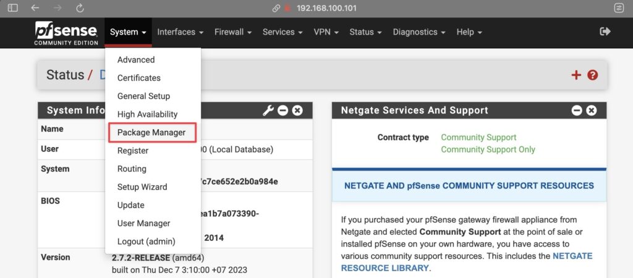Click the System row label in table

pyautogui.click(x=55, y=169)
